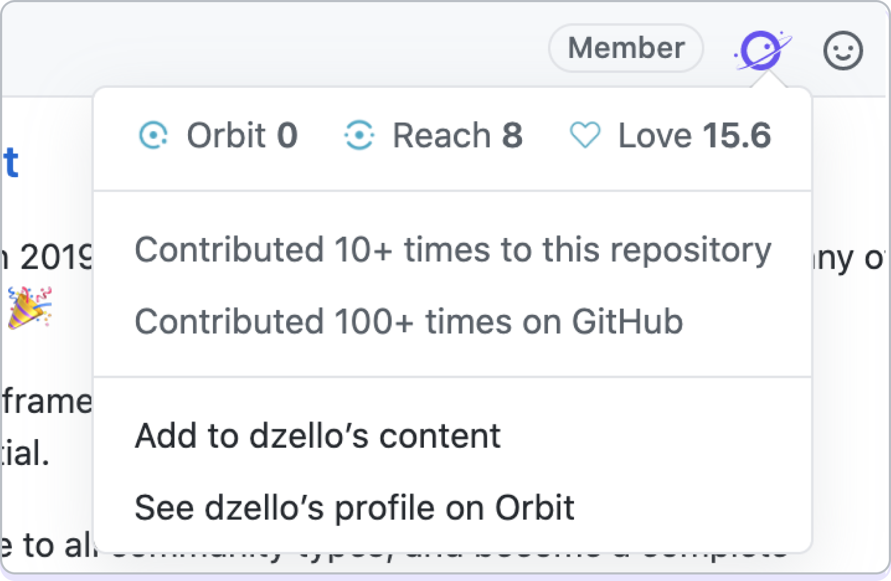Click the 'frame' text behind the popup

tap(47, 402)
